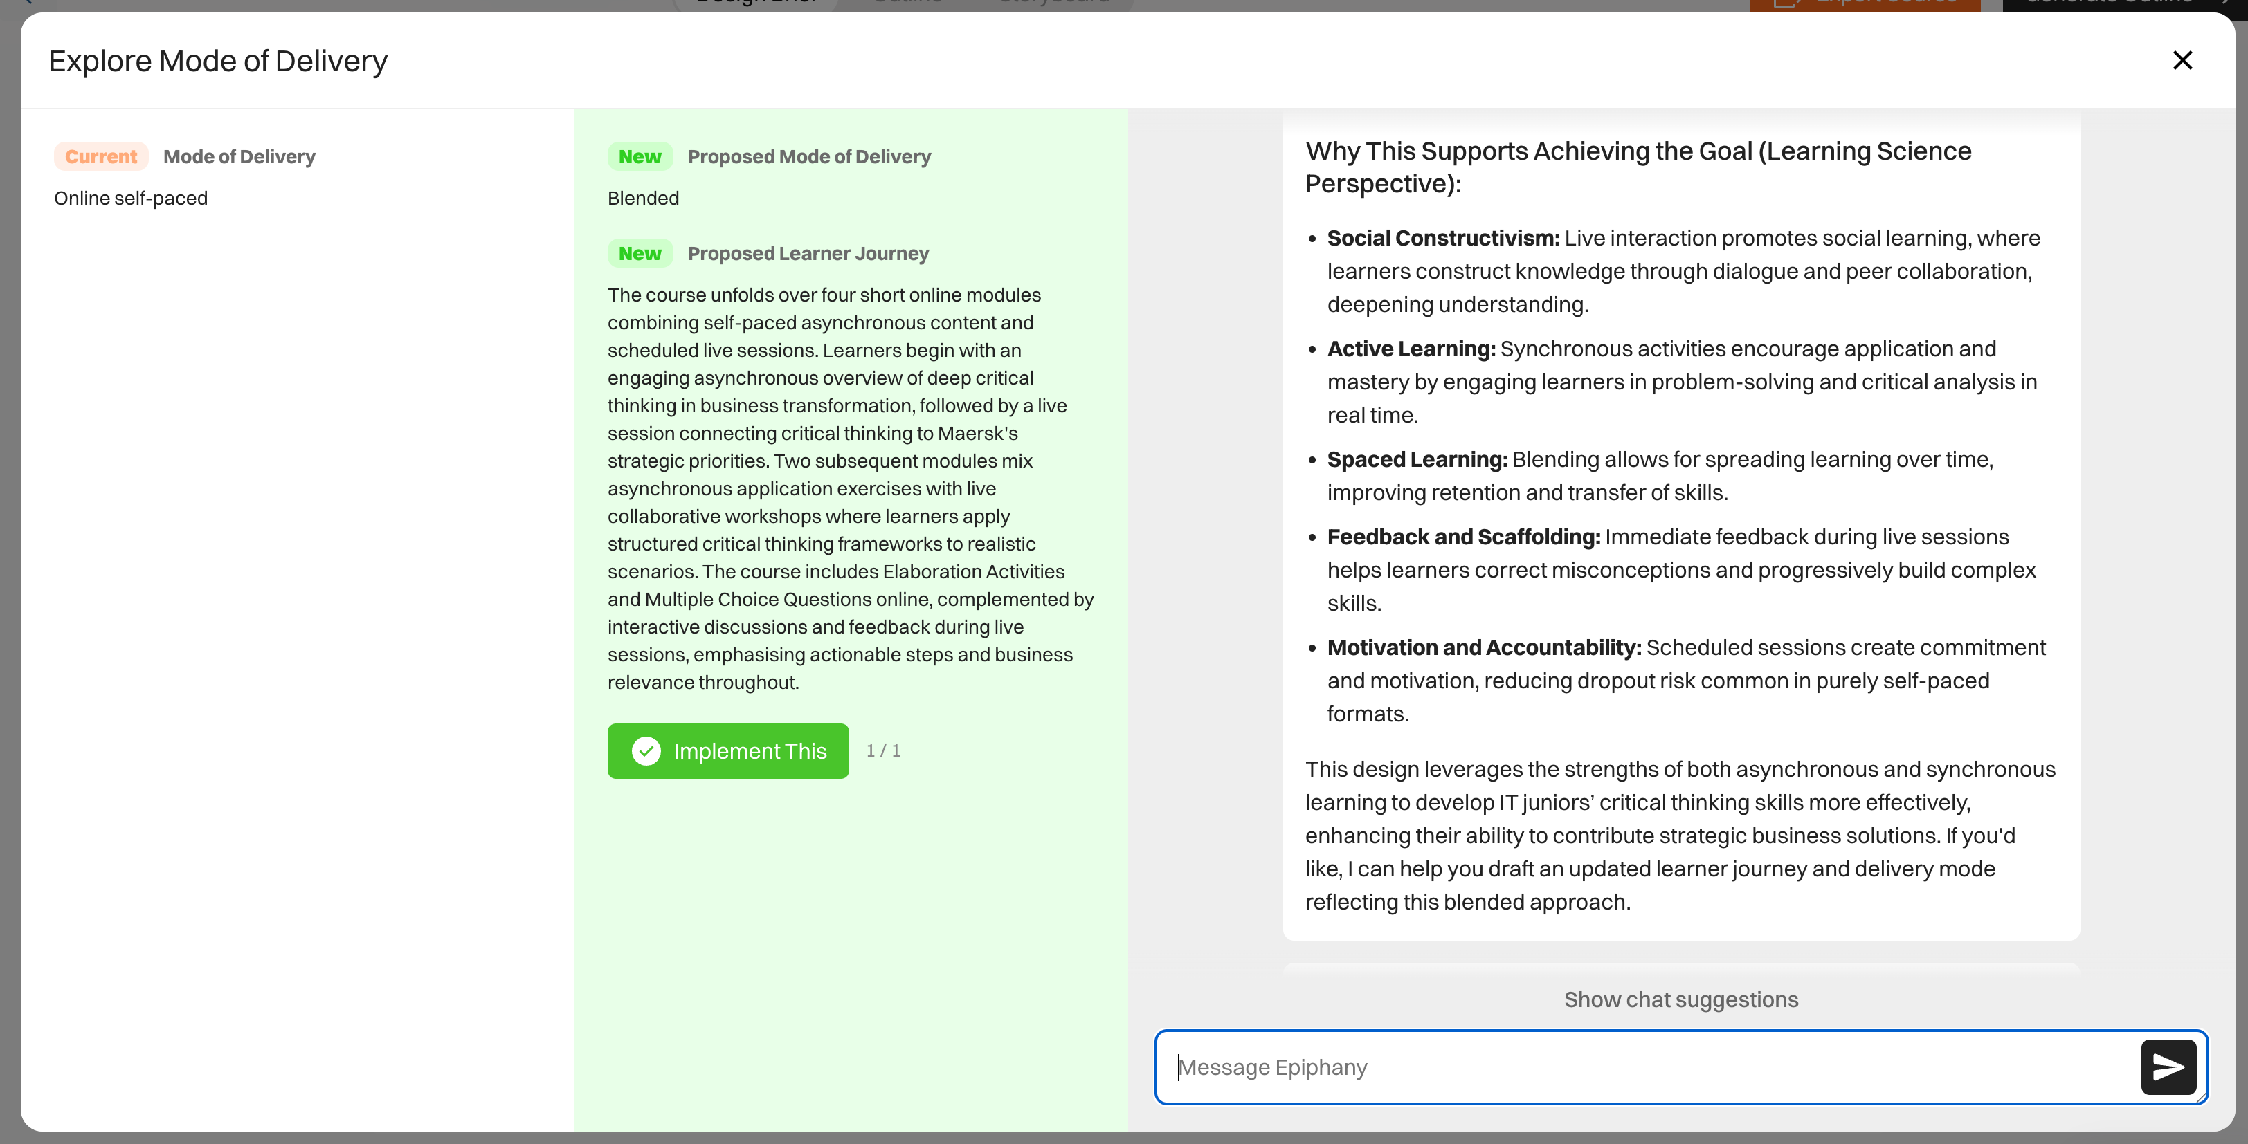Screen dimensions: 2248x1144
Task: Send message with the arrow icon
Action: pos(2168,1067)
